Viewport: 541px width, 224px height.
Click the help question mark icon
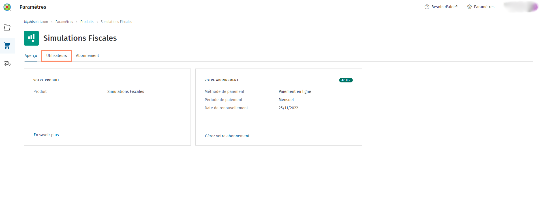tap(427, 7)
